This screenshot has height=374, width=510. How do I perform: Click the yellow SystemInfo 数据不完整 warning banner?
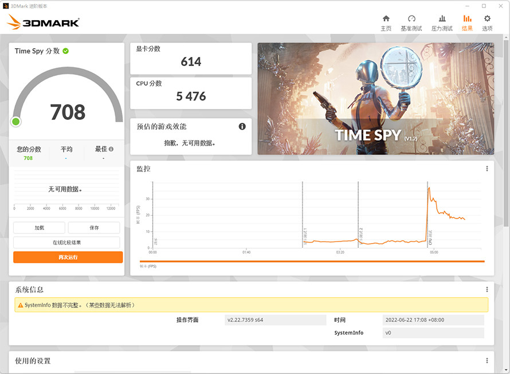coord(251,305)
